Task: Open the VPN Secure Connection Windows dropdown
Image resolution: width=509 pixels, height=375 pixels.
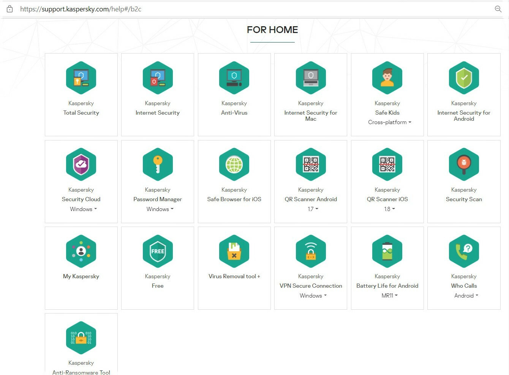Action: pos(313,296)
